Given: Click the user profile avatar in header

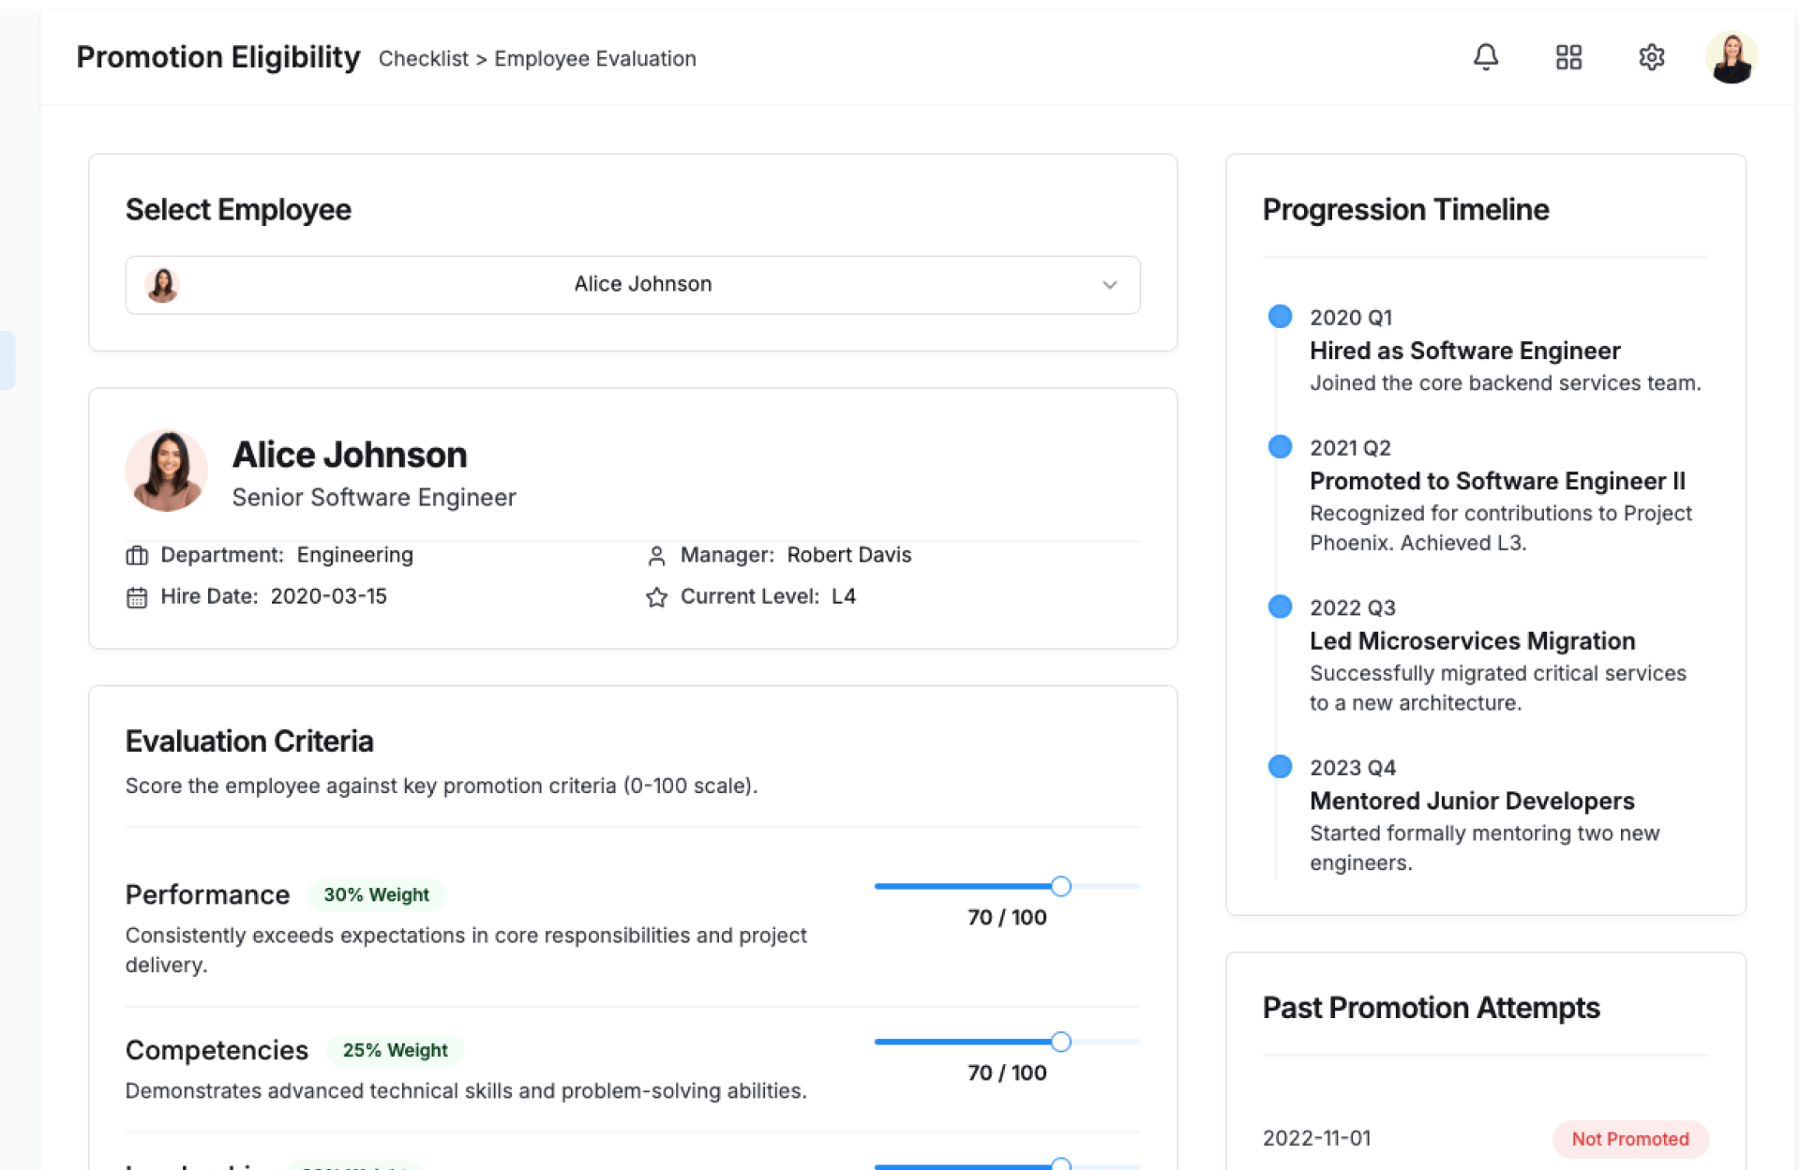Looking at the screenshot, I should pyautogui.click(x=1731, y=57).
